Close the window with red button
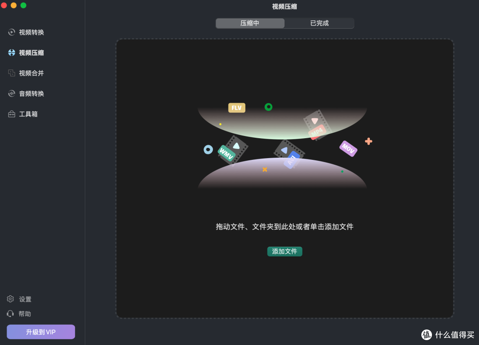This screenshot has height=345, width=479. point(4,5)
